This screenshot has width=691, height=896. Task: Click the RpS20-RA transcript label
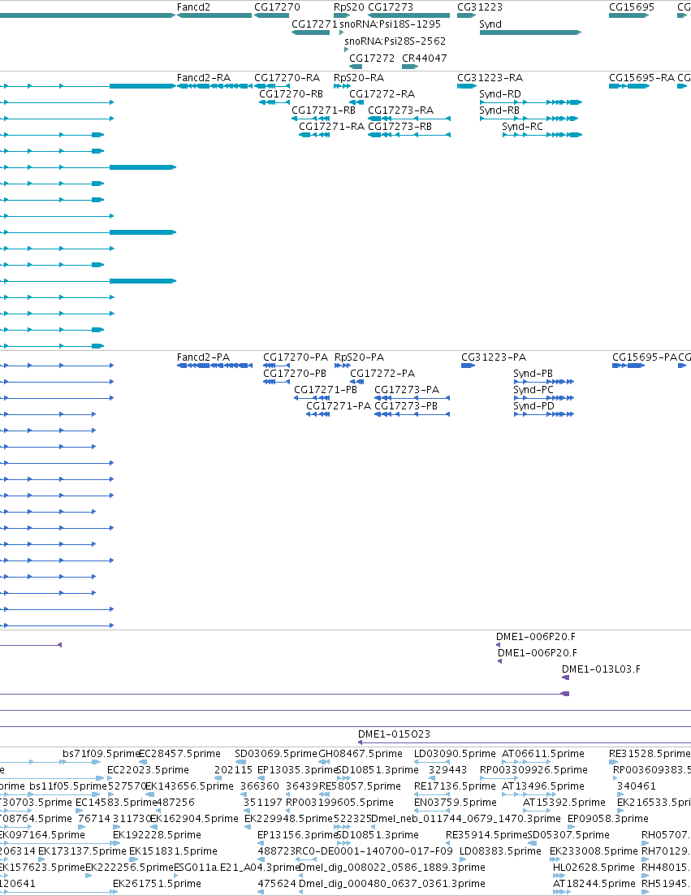[x=359, y=78]
